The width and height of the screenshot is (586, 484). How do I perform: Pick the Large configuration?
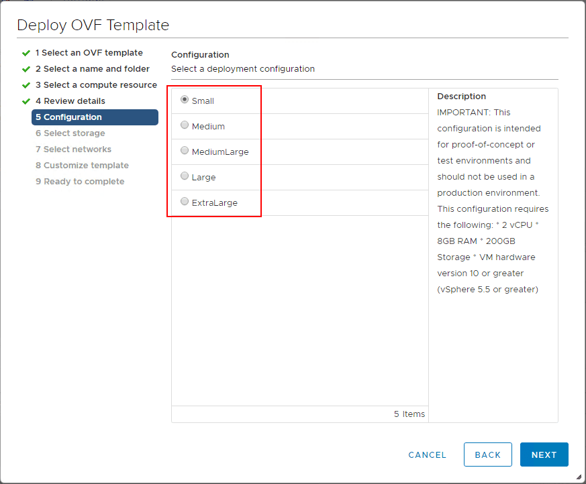185,176
